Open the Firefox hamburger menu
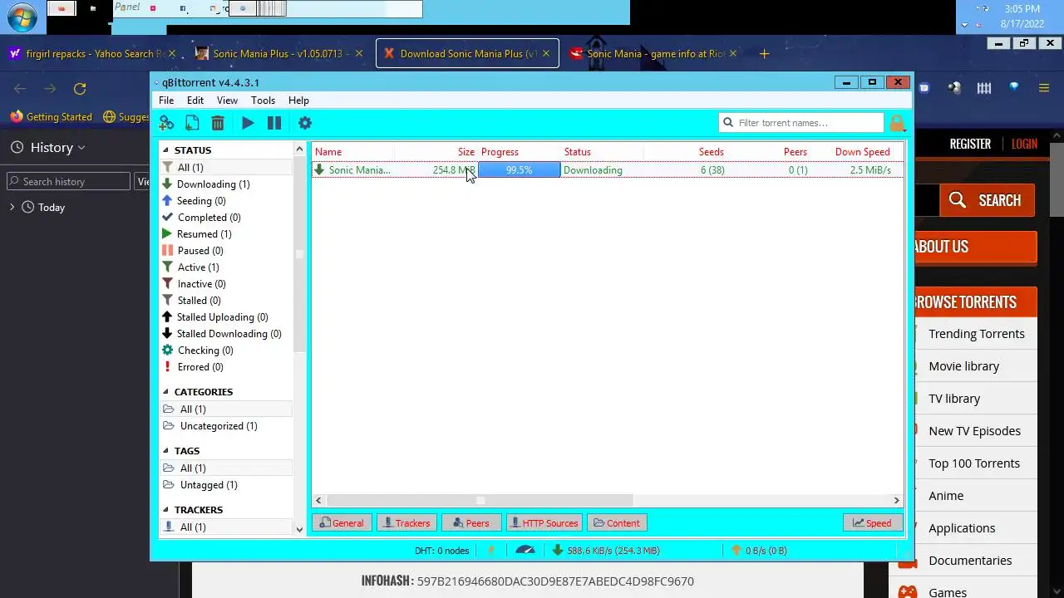Viewport: 1064px width, 598px height. (x=1045, y=88)
